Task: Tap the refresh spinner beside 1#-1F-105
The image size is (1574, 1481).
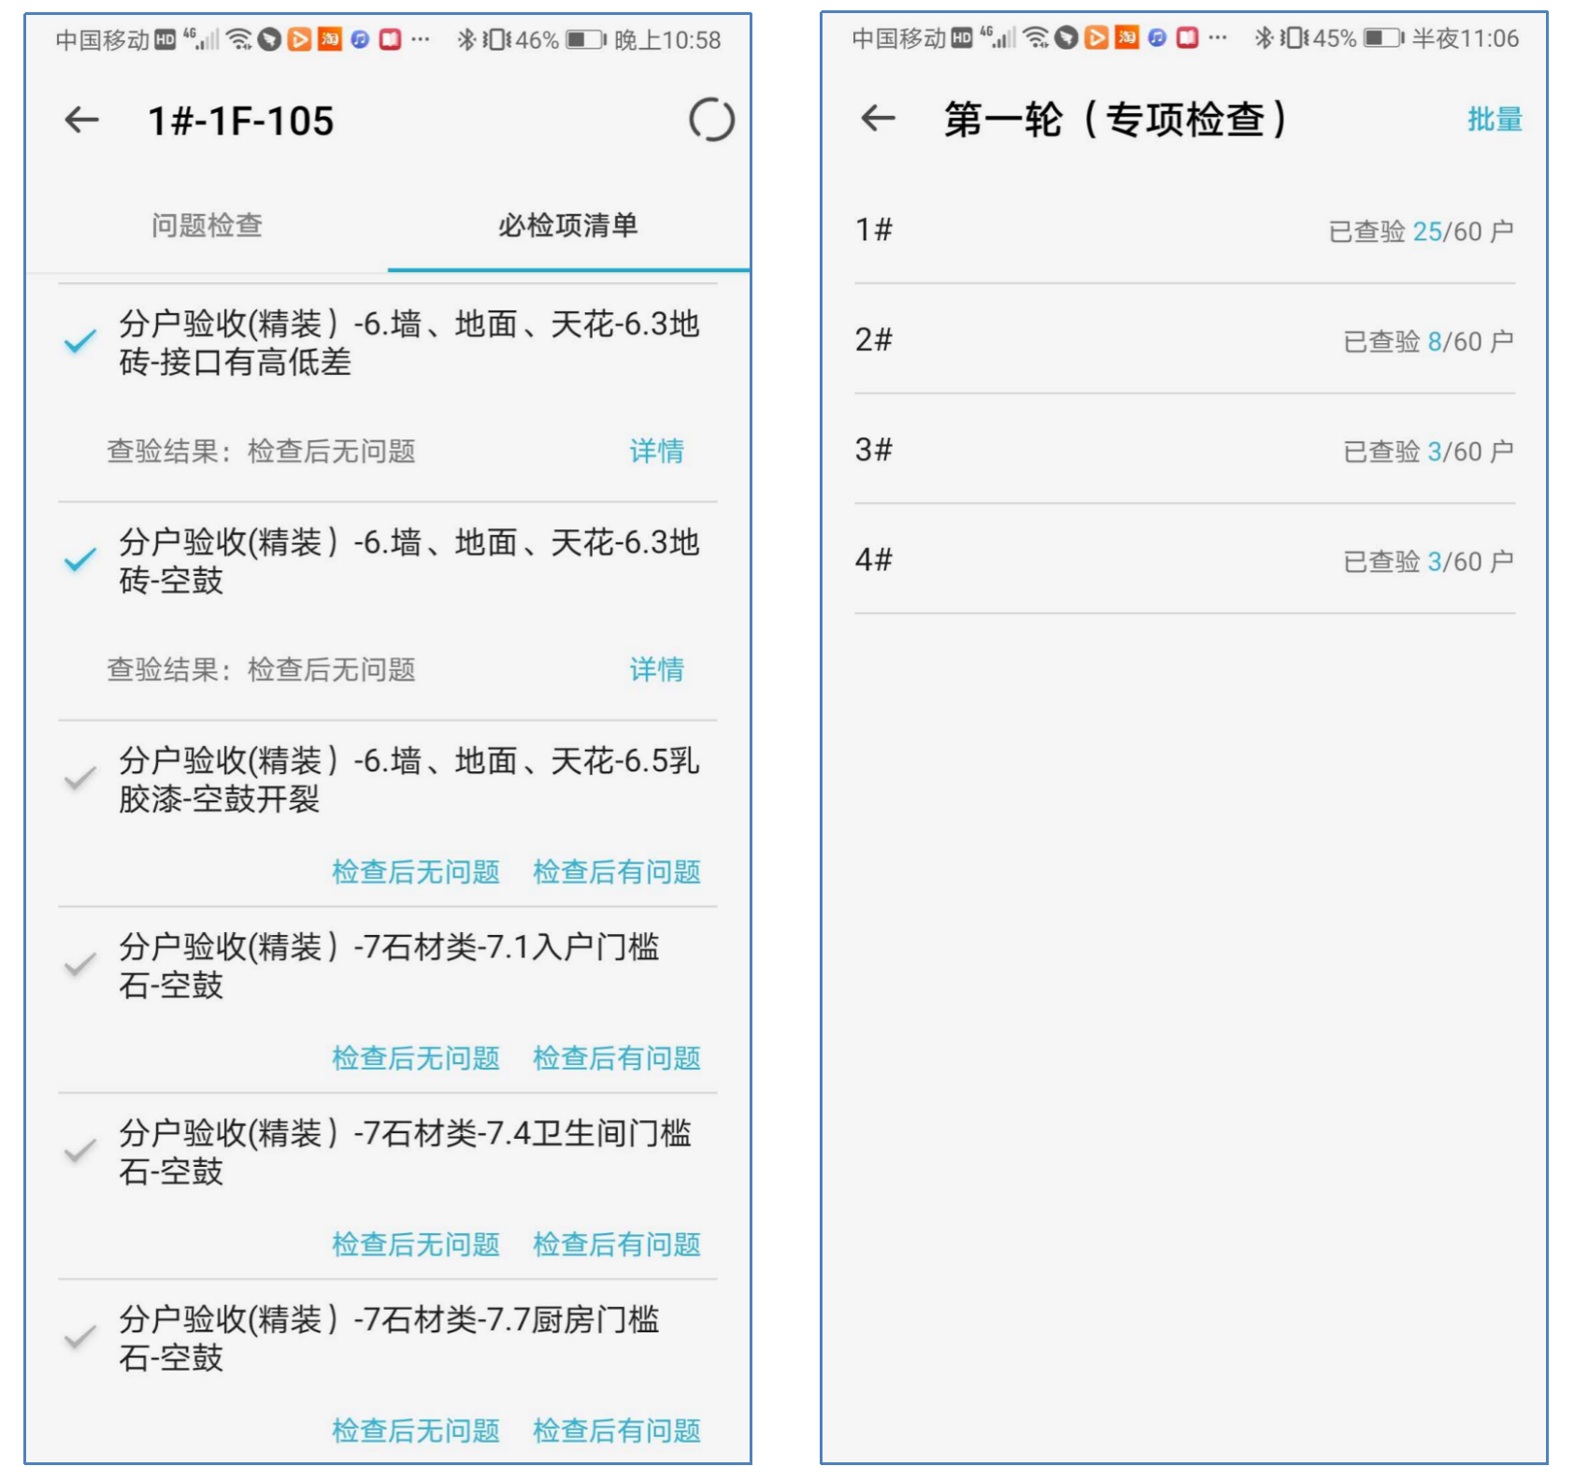Action: [711, 120]
